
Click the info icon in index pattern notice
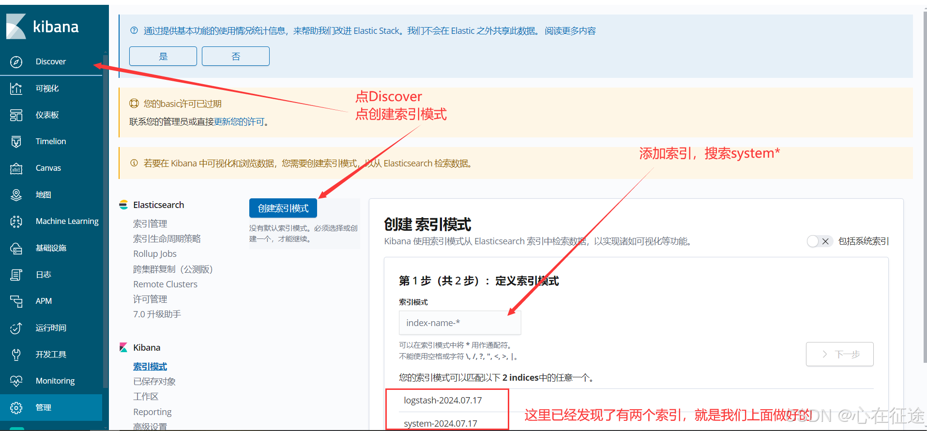[x=134, y=163]
